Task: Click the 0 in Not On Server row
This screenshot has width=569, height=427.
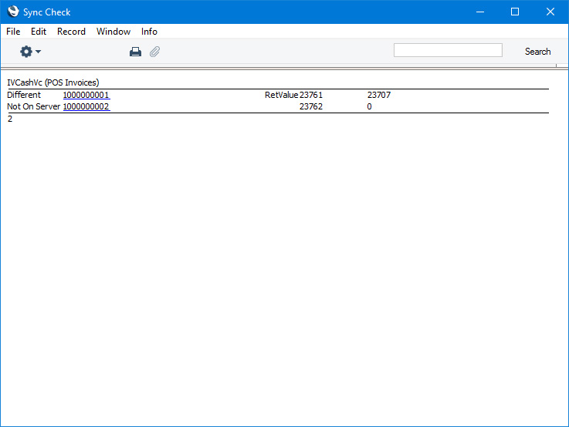Action: pyautogui.click(x=369, y=106)
